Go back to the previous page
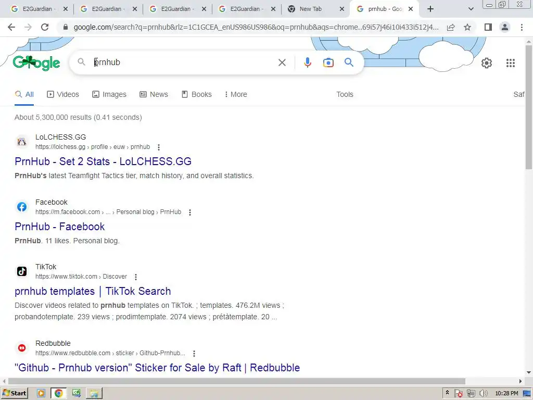This screenshot has width=533, height=400. point(11,27)
